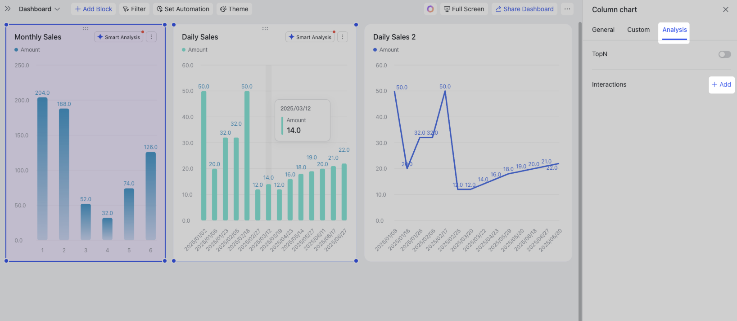Click the bottom-right resize handle of Daily Sales
737x321 pixels.
tap(356, 261)
